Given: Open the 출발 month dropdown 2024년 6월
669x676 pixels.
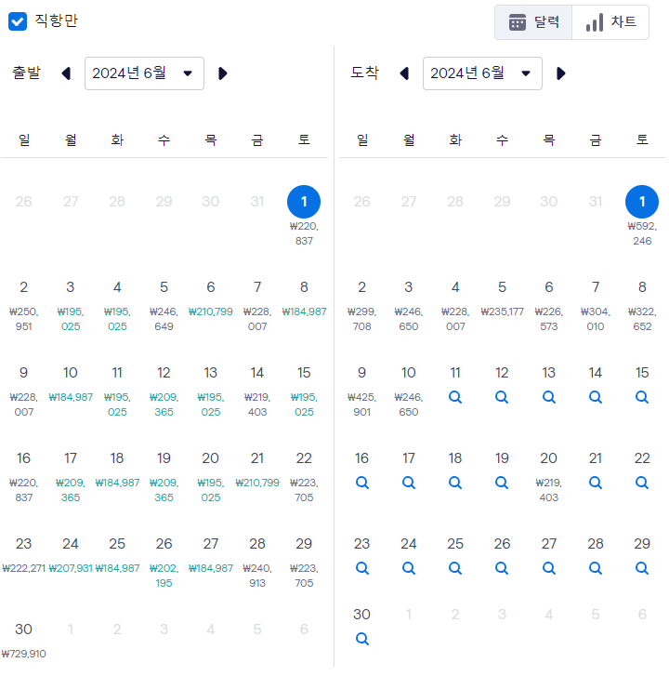Looking at the screenshot, I should 144,73.
